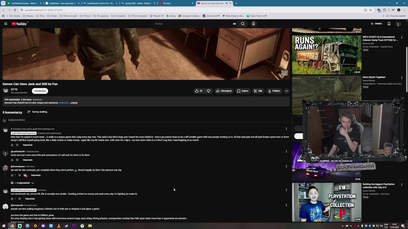Go to the YouTube home logo
This screenshot has height=229, width=408.
19,24
